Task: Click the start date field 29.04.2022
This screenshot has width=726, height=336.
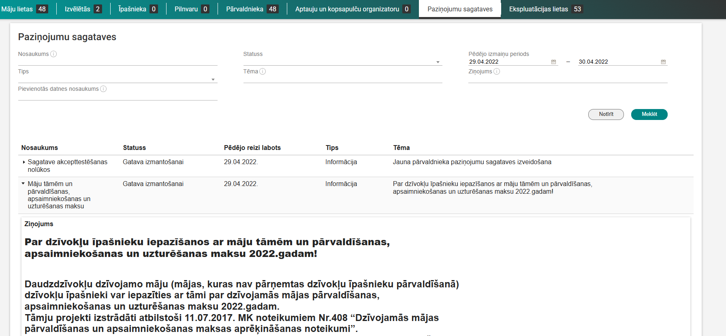Action: tap(509, 62)
